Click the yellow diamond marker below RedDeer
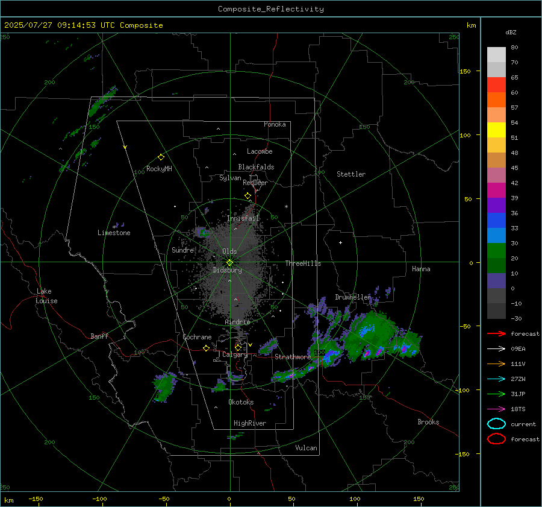This screenshot has height=507, width=542. click(248, 196)
